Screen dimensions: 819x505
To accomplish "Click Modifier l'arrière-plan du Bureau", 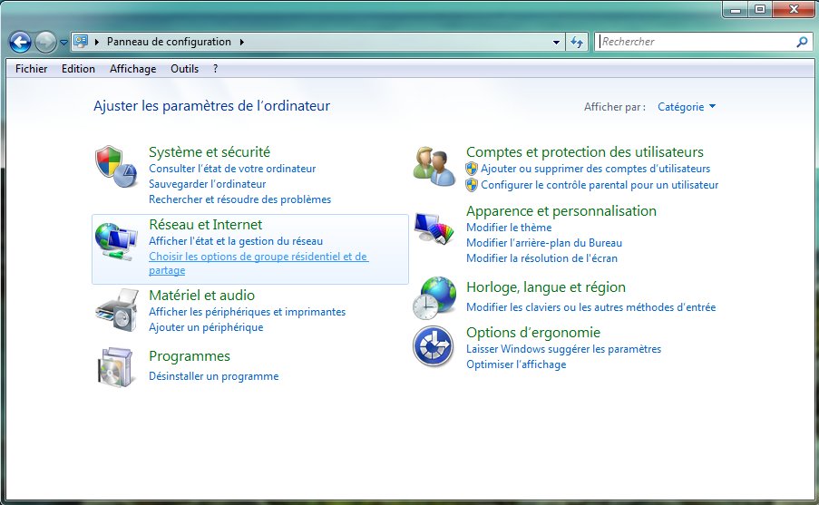I will point(544,243).
